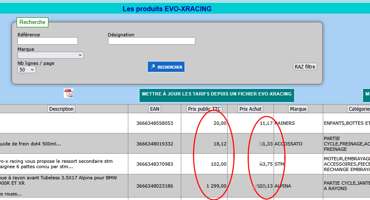
Task: Open the Marque dropdown in search panel
Action: click(50, 55)
